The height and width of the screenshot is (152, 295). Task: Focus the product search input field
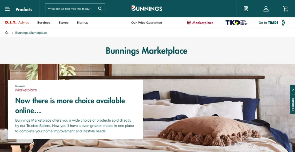tap(72, 9)
